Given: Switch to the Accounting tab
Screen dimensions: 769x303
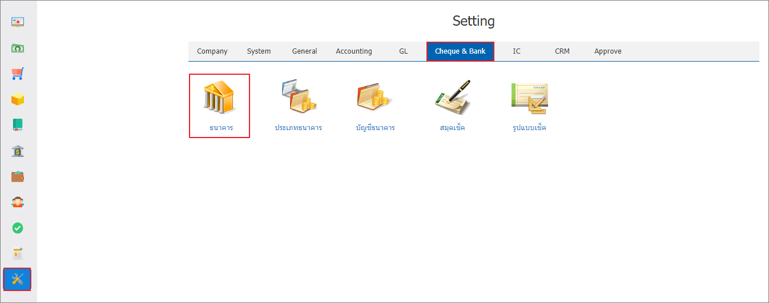Looking at the screenshot, I should coord(354,51).
